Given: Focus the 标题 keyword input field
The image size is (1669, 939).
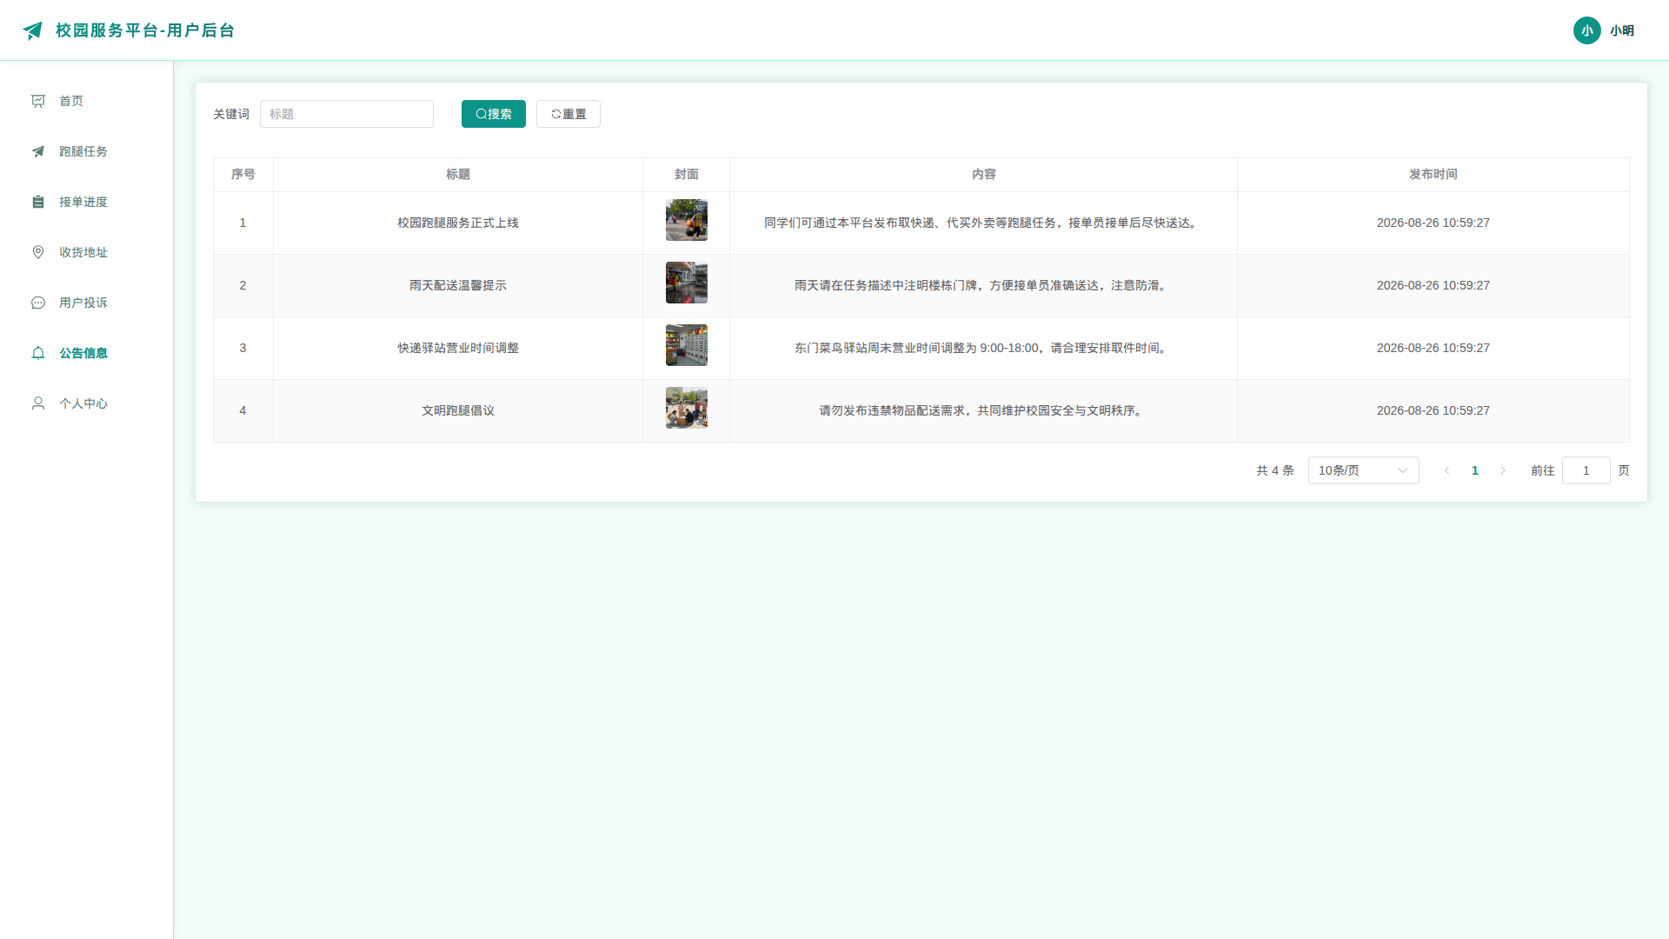Looking at the screenshot, I should [x=347, y=114].
